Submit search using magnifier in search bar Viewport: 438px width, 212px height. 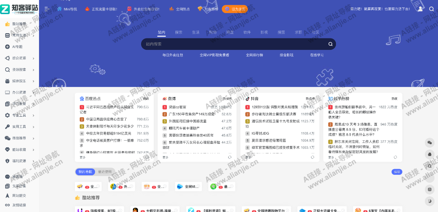coord(330,44)
